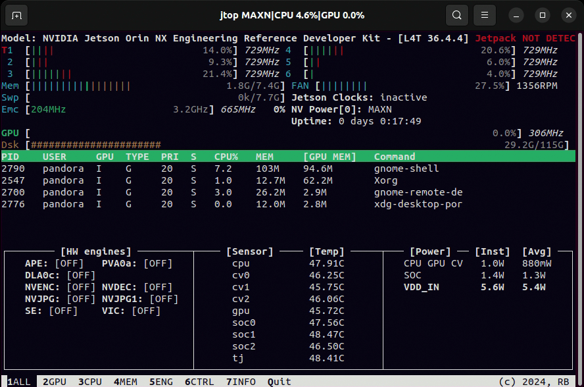The height and width of the screenshot is (387, 584).
Task: Click the new tab icon in title bar
Action: 16,14
